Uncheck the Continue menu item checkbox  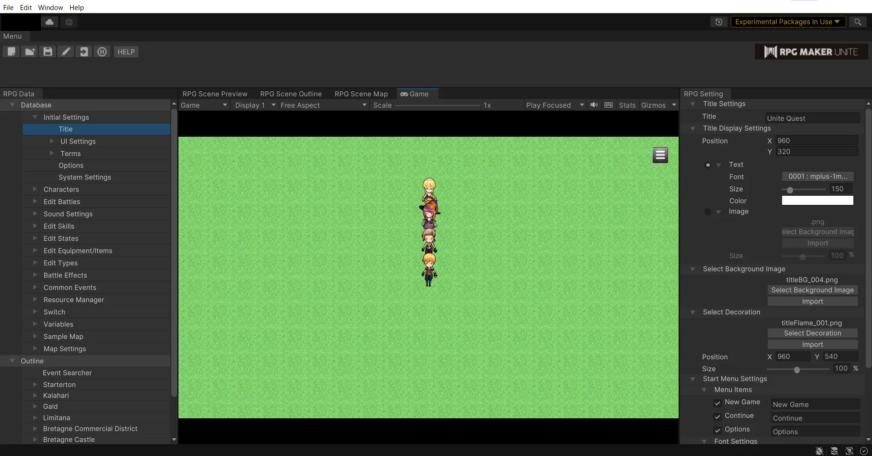(718, 416)
